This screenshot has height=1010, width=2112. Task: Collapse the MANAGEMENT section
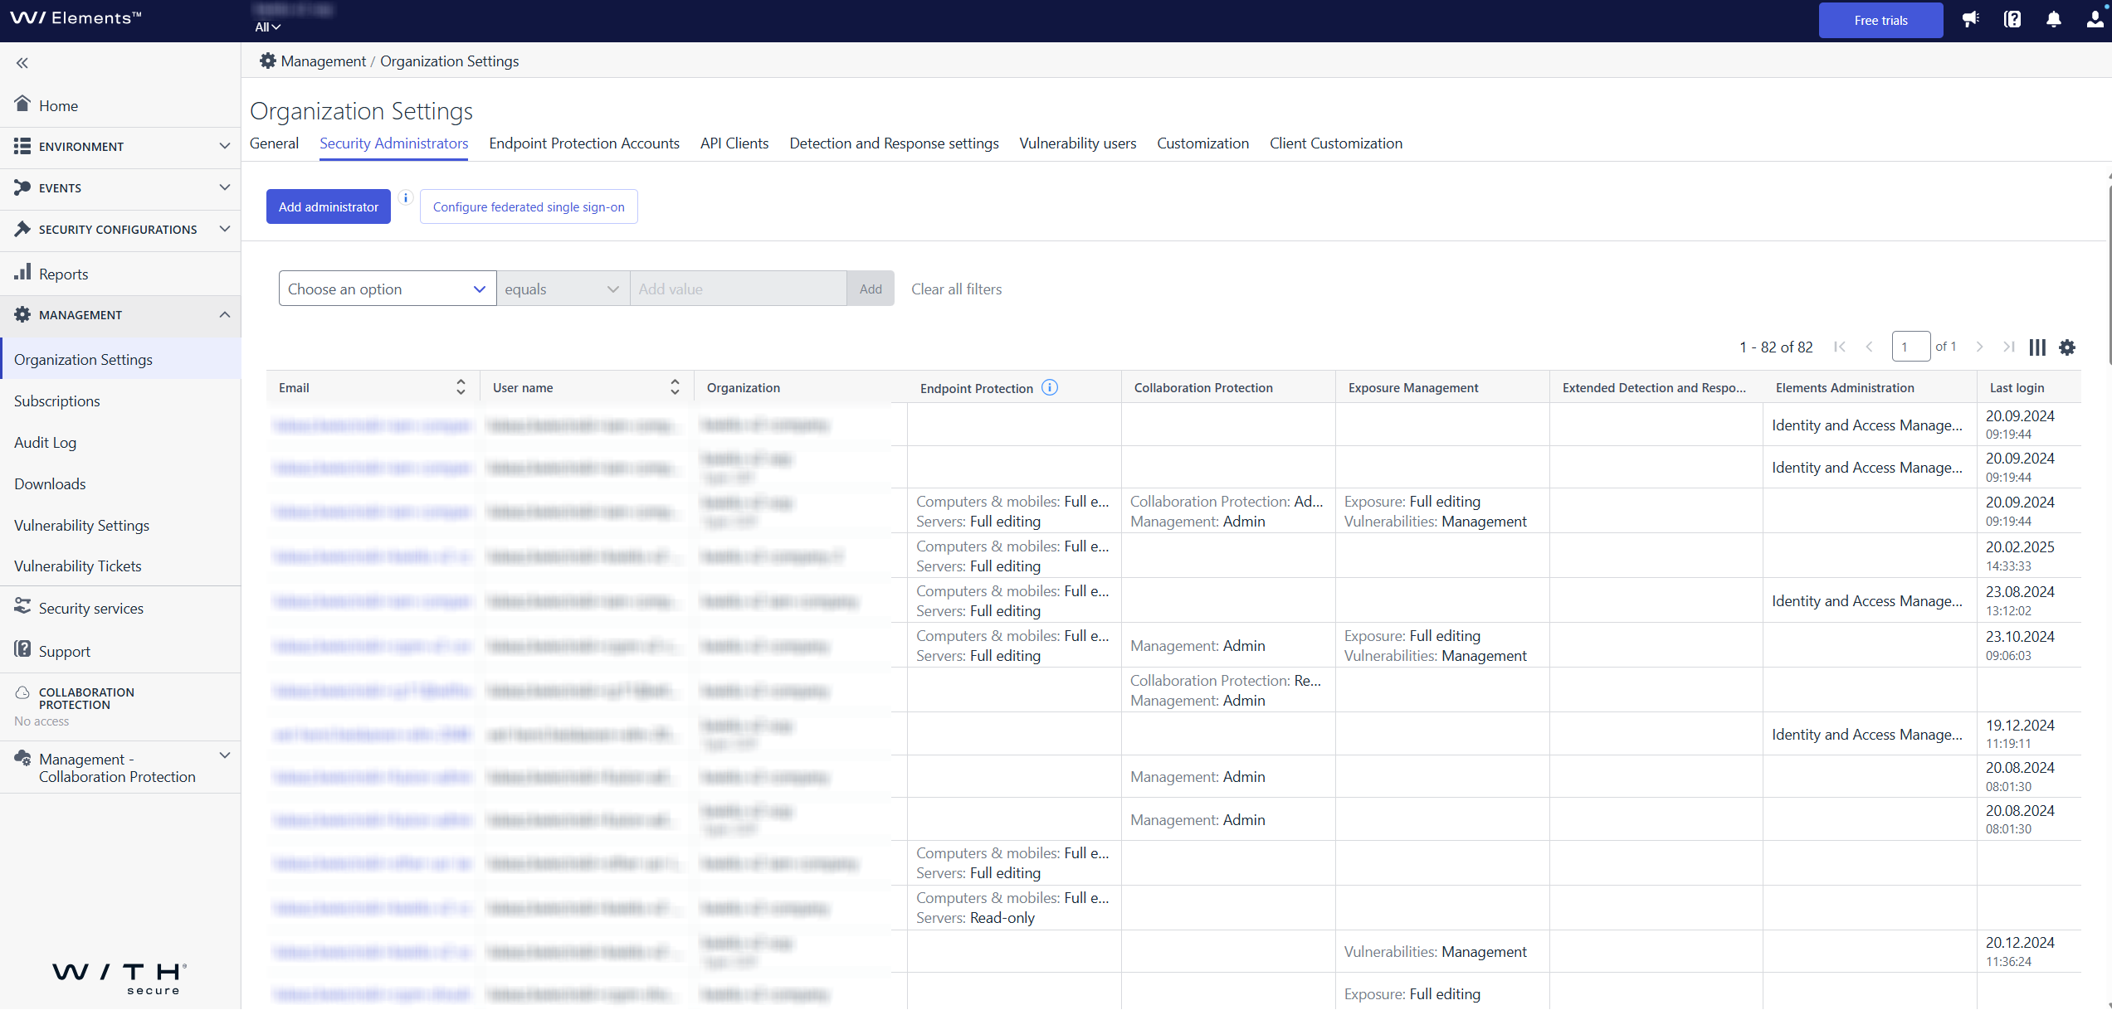(x=120, y=315)
